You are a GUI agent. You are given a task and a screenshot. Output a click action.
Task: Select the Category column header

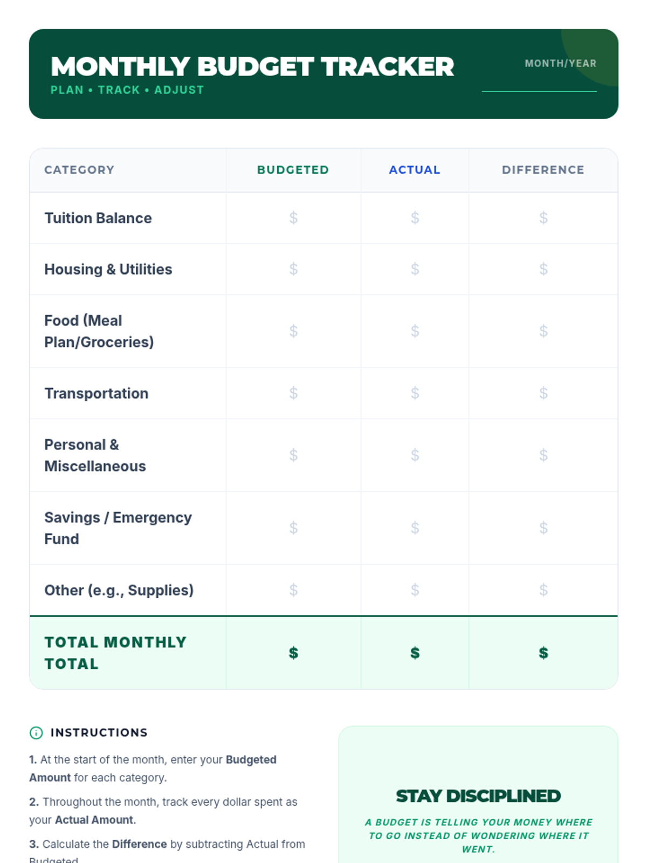click(79, 170)
